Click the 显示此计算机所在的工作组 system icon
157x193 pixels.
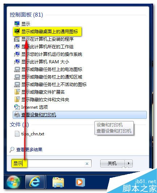(17, 47)
